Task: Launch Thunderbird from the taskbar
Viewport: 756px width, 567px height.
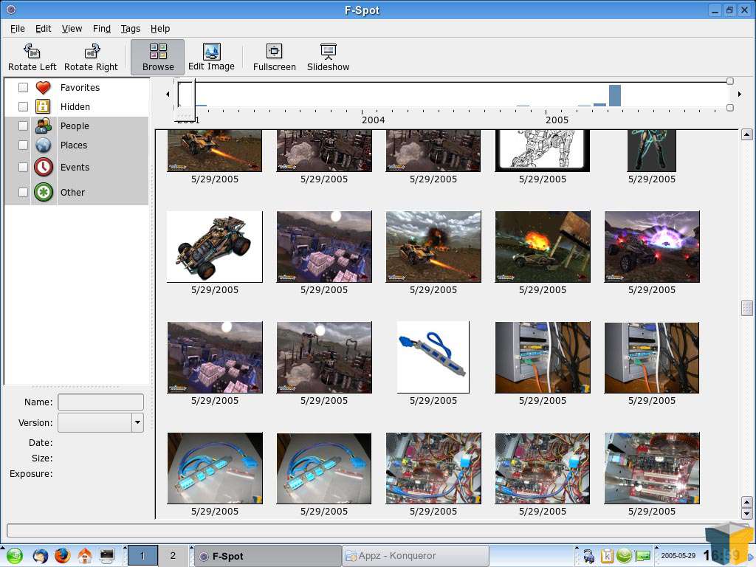Action: [40, 555]
